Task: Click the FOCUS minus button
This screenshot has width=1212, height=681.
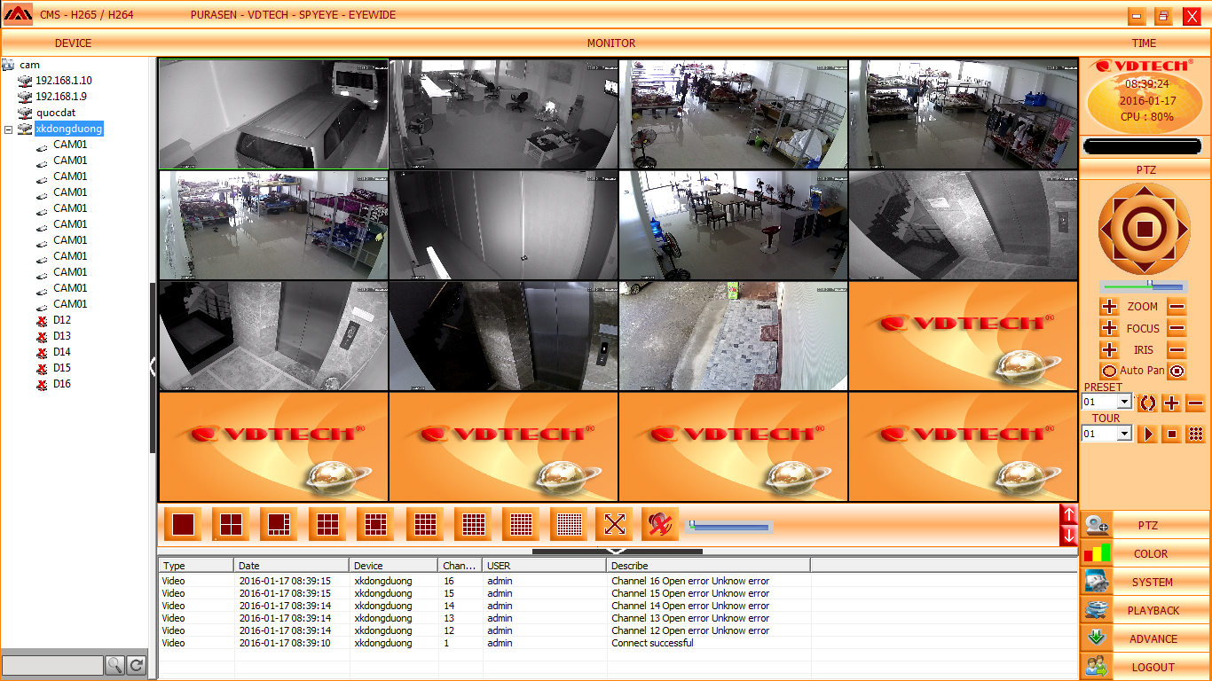Action: (1177, 328)
